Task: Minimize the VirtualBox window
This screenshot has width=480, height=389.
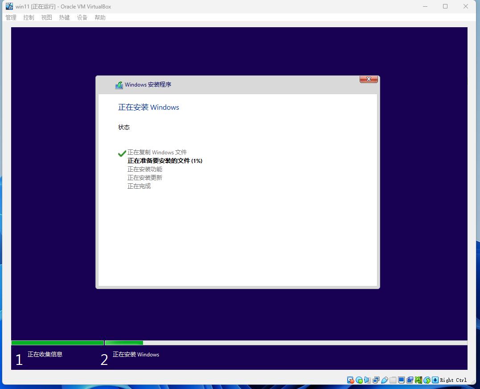Action: (x=425, y=6)
